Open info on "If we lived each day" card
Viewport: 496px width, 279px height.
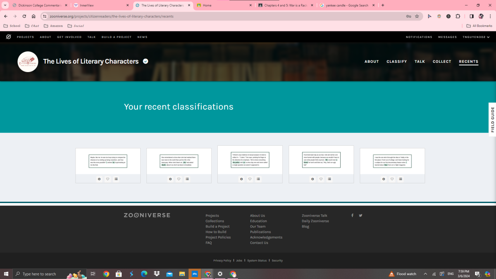pyautogui.click(x=313, y=179)
